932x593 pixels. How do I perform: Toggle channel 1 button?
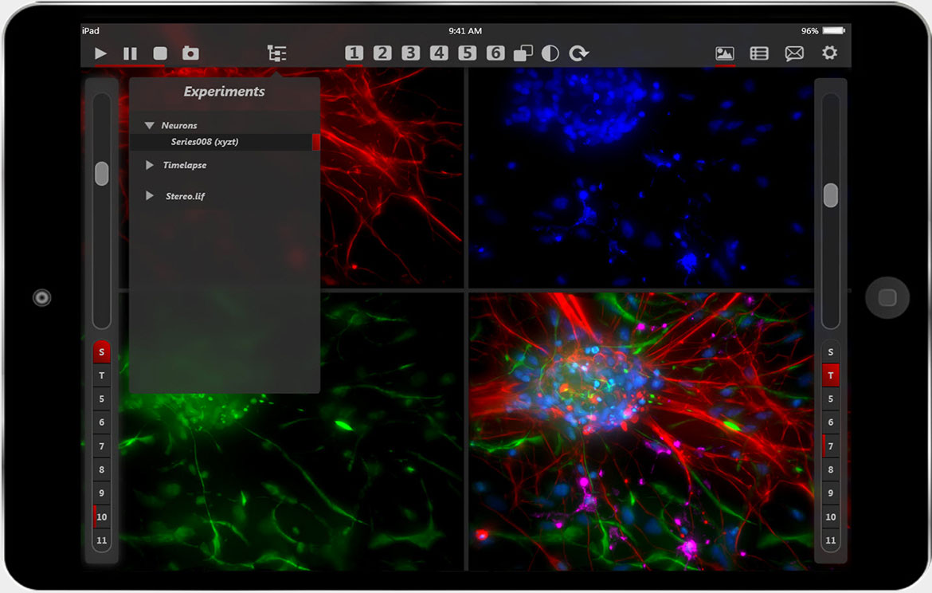point(354,53)
